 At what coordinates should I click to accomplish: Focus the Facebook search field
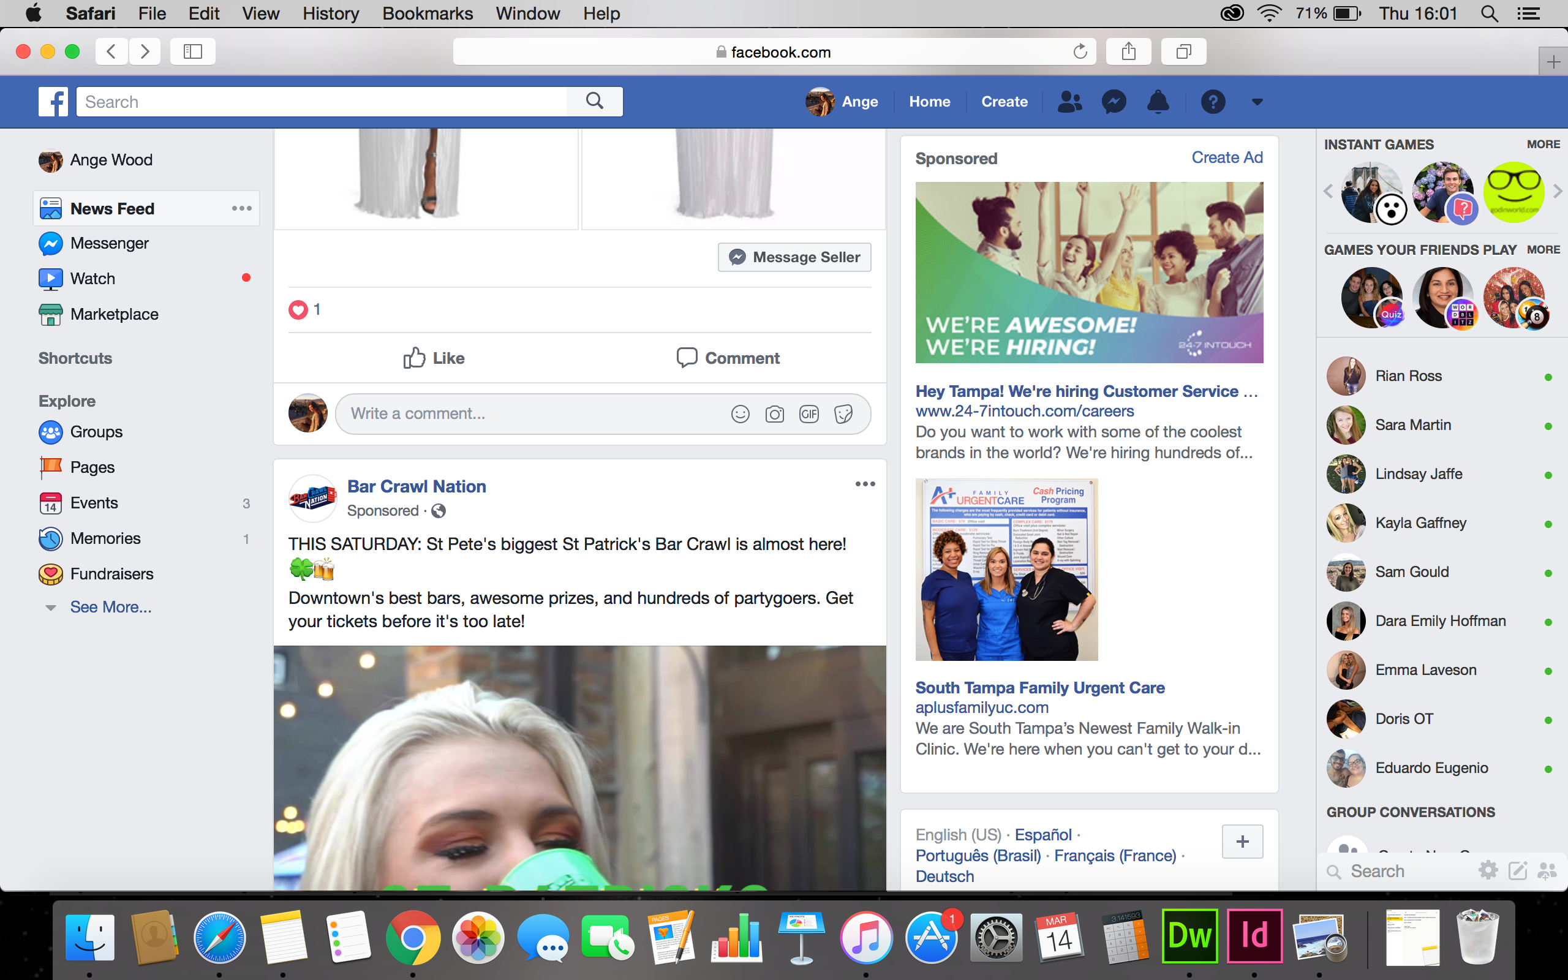point(322,102)
